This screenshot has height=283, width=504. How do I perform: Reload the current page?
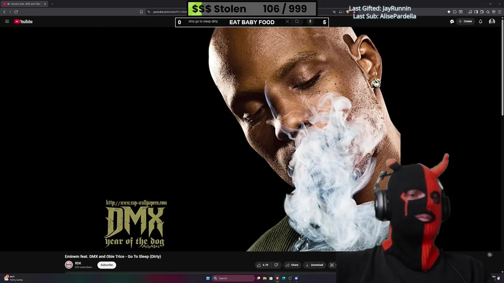tap(16, 12)
